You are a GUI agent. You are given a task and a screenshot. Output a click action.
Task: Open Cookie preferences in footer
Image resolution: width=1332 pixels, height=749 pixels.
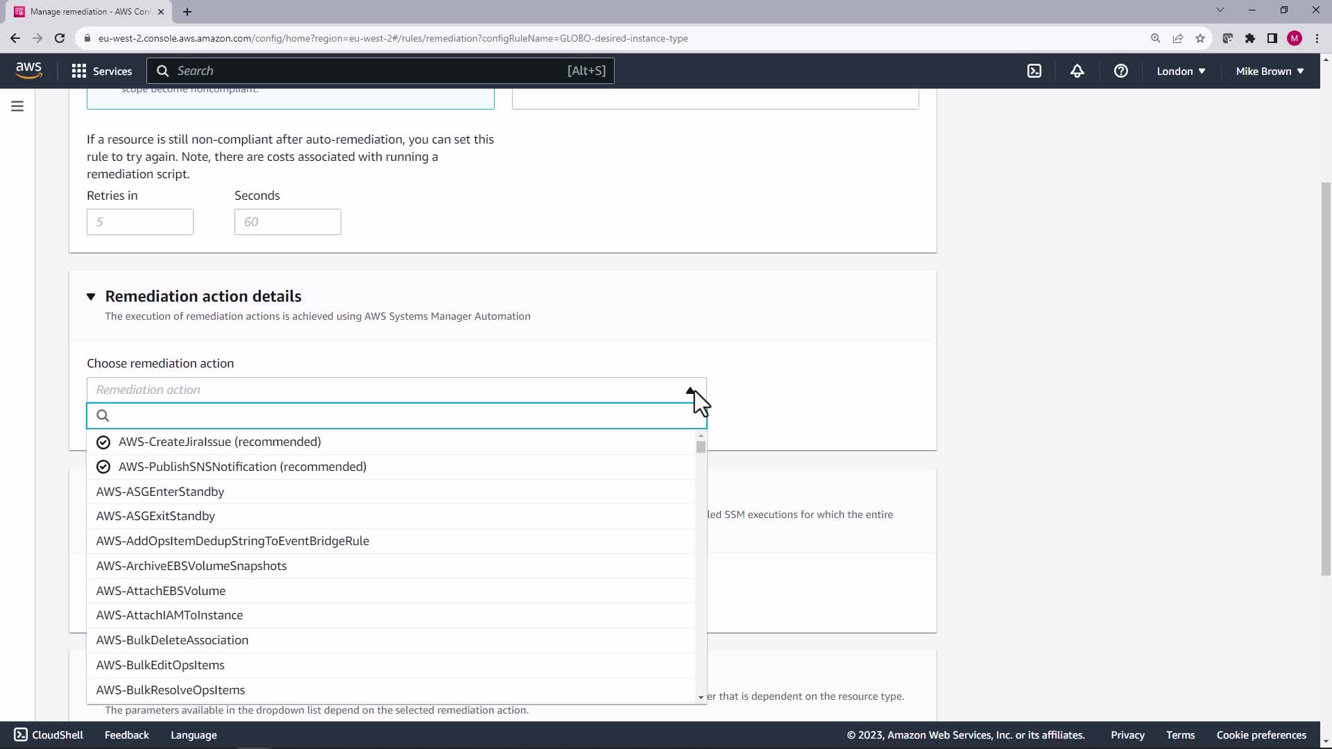1261,735
